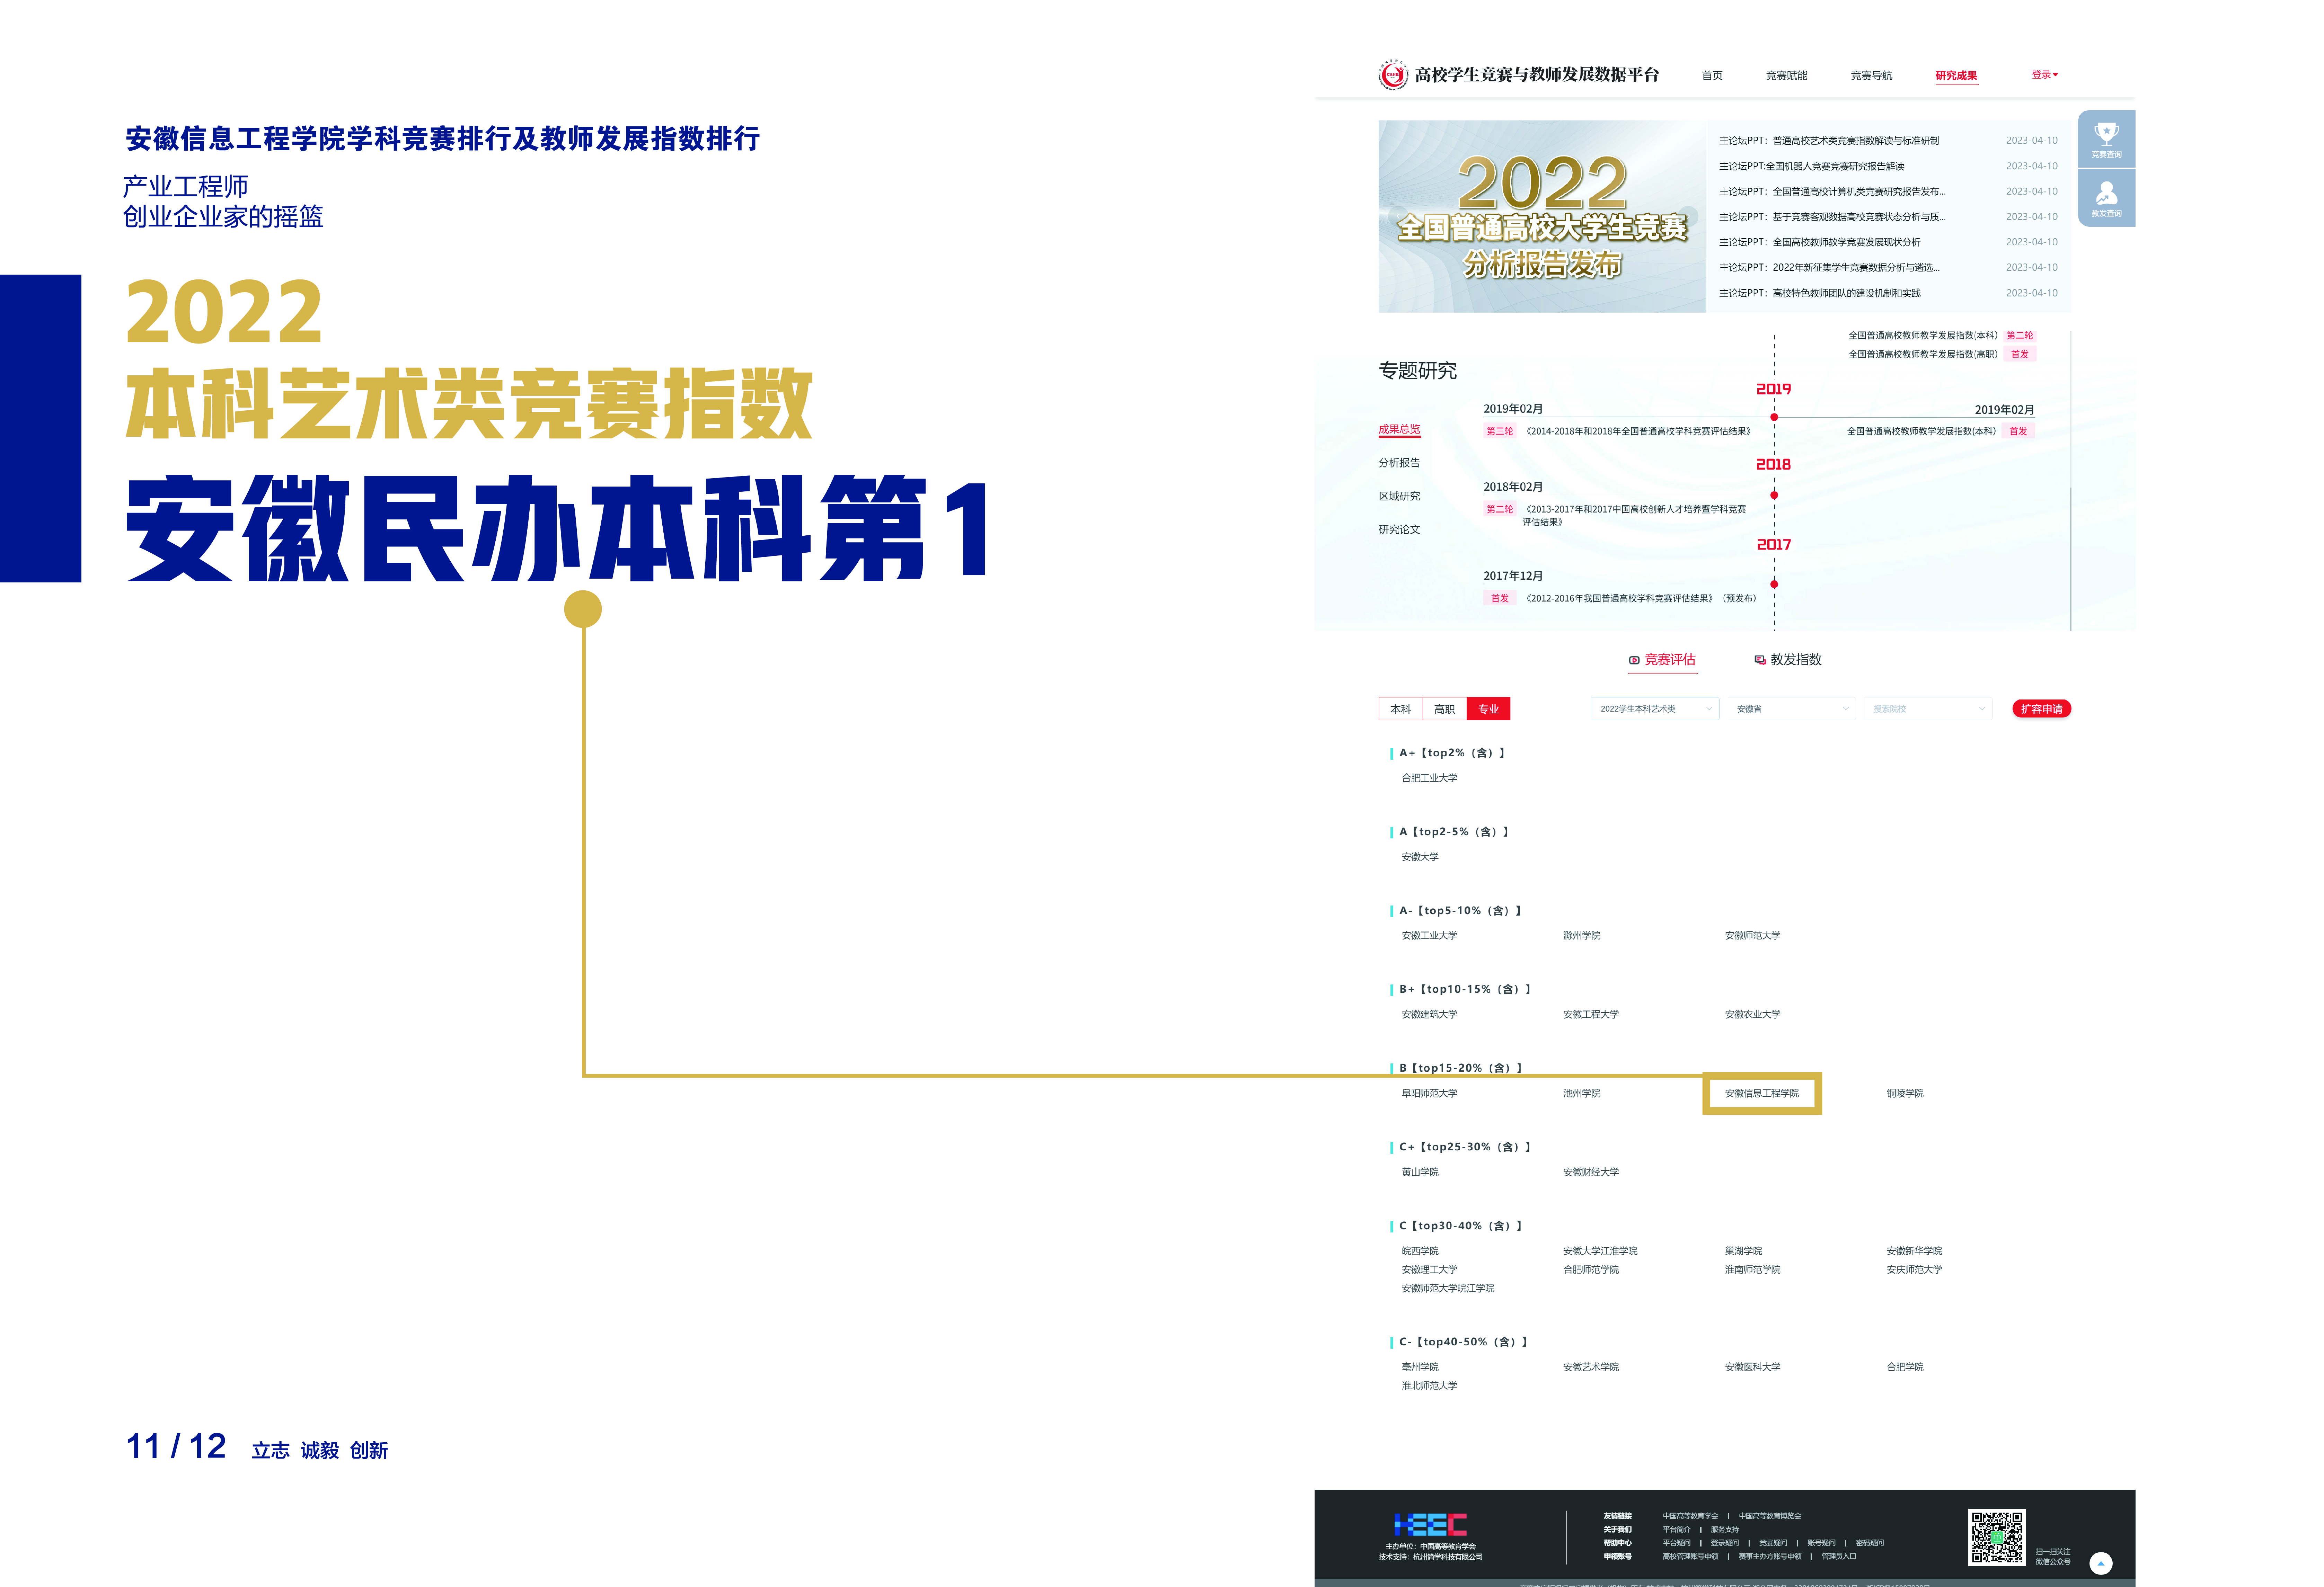Select the 高职 segment button

point(1444,708)
